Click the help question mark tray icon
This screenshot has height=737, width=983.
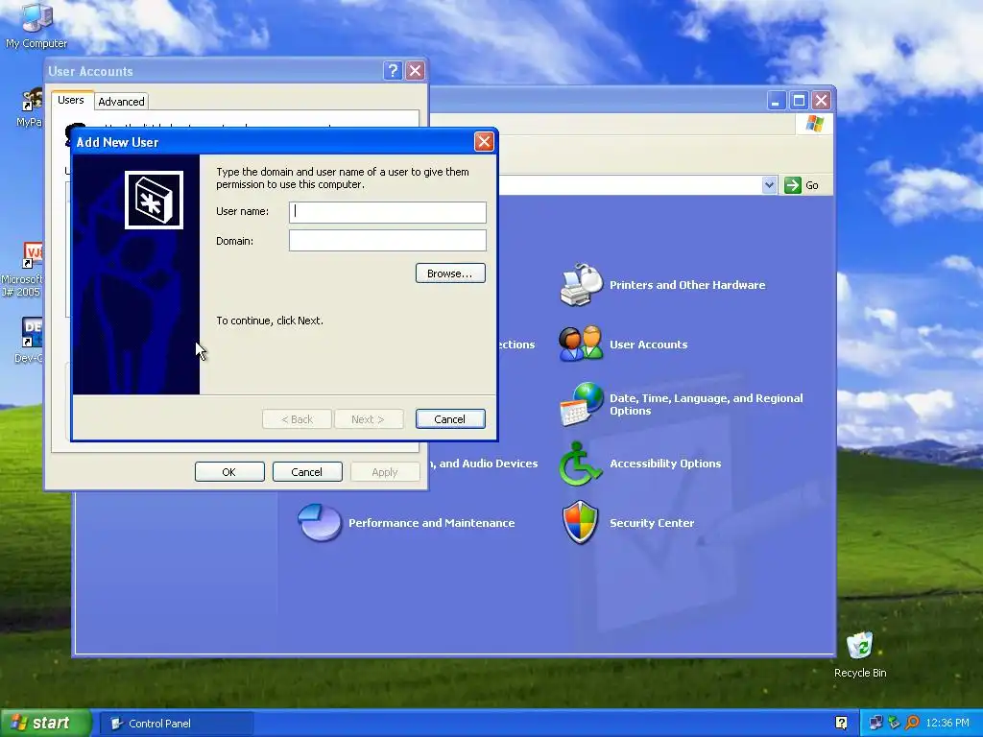click(841, 723)
